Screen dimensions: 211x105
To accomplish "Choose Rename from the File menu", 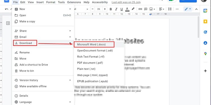I will 43,52.
